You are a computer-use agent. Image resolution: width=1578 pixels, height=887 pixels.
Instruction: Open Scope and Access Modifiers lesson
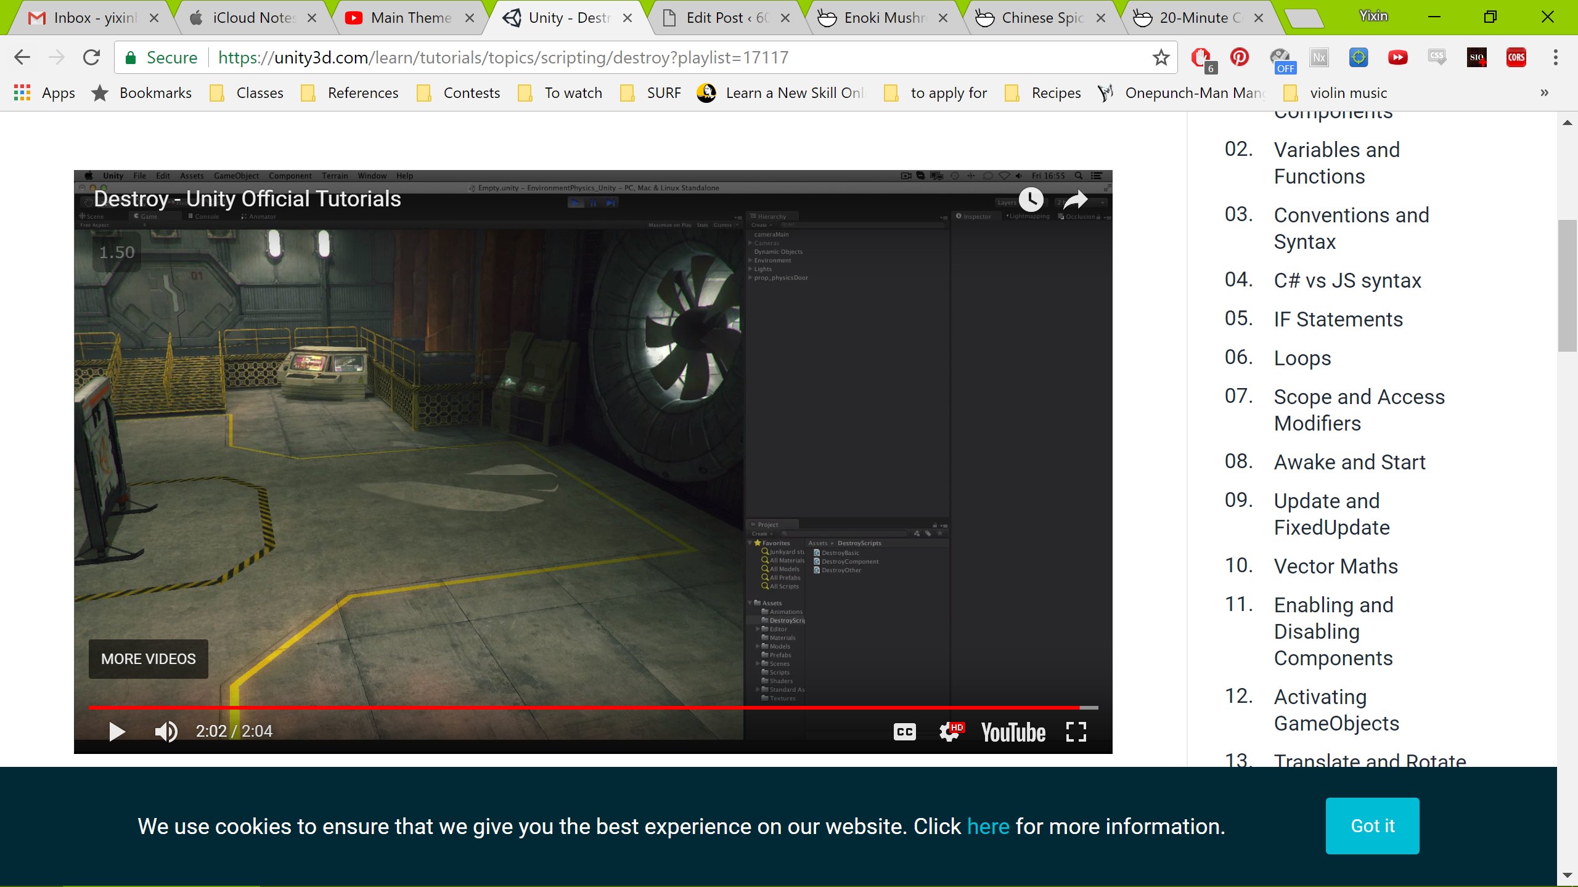[1359, 410]
